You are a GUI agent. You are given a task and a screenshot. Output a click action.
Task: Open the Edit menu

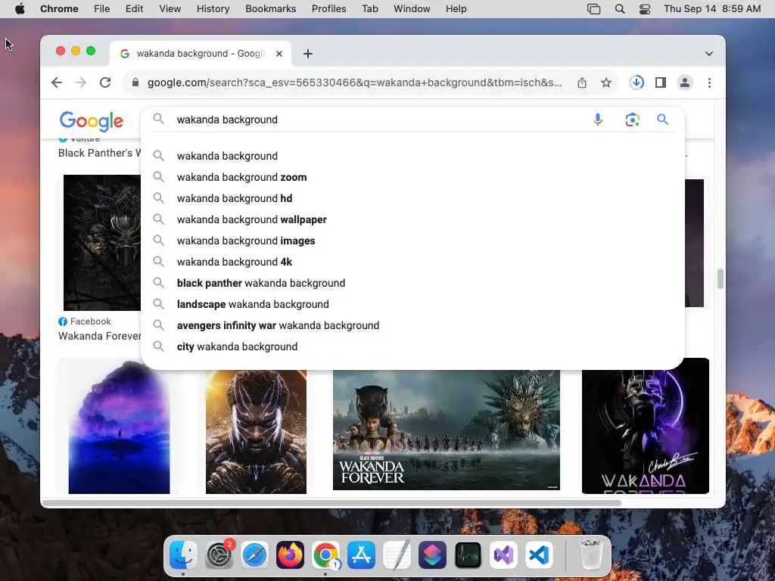click(134, 9)
